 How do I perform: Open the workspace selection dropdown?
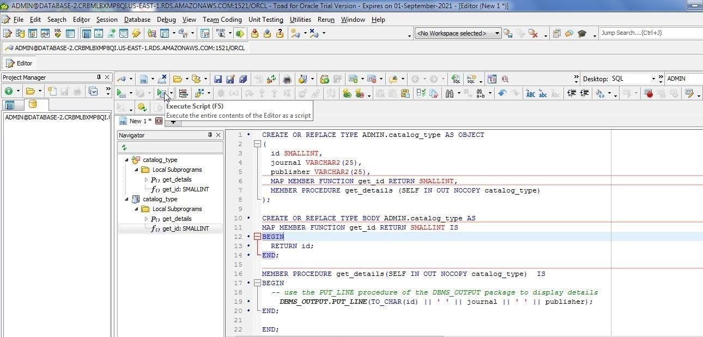pyautogui.click(x=496, y=33)
